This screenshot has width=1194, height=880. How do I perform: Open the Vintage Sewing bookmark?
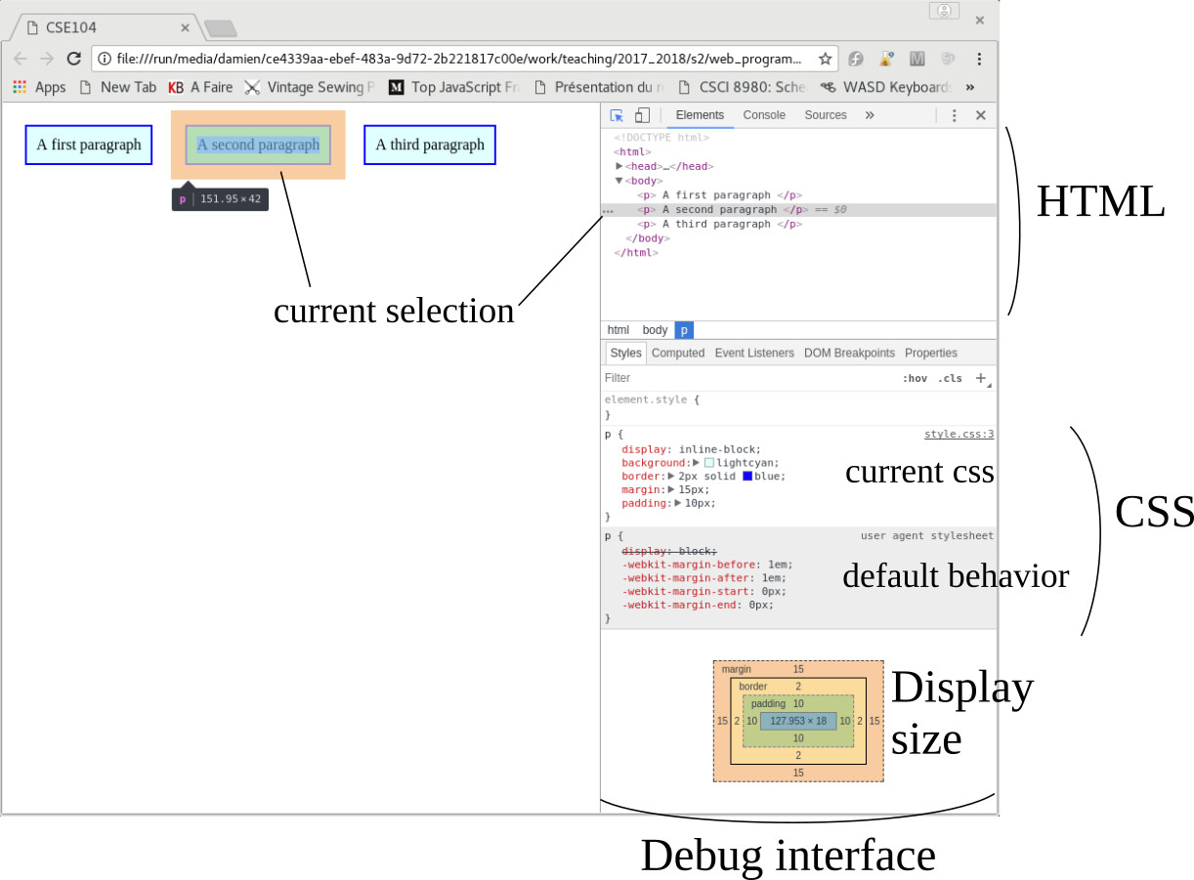(310, 87)
